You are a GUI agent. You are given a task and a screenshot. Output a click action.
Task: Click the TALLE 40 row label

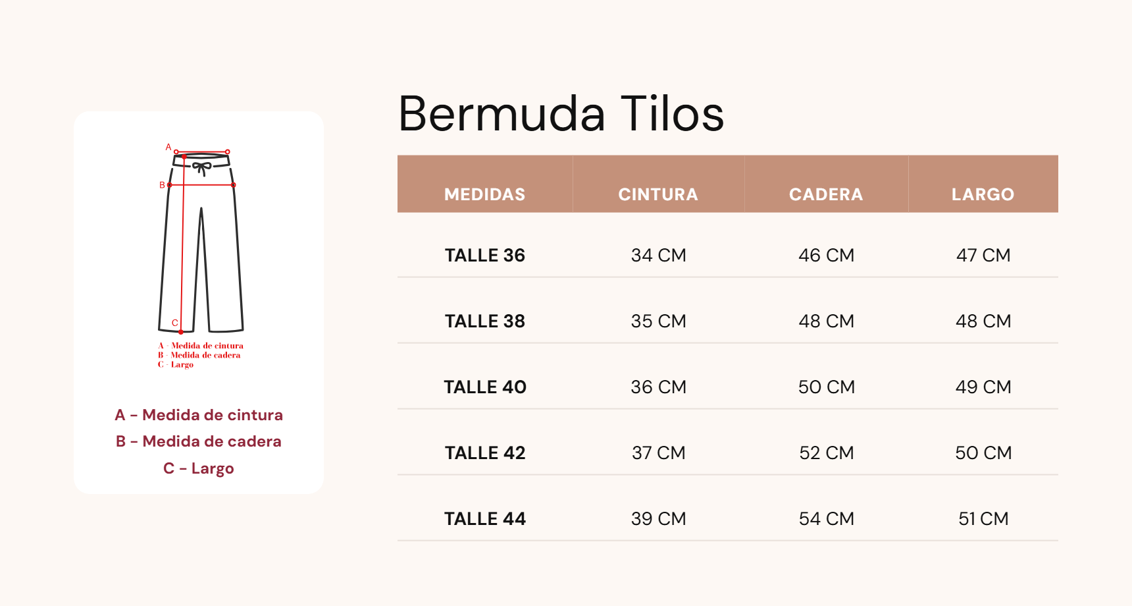[x=484, y=387]
